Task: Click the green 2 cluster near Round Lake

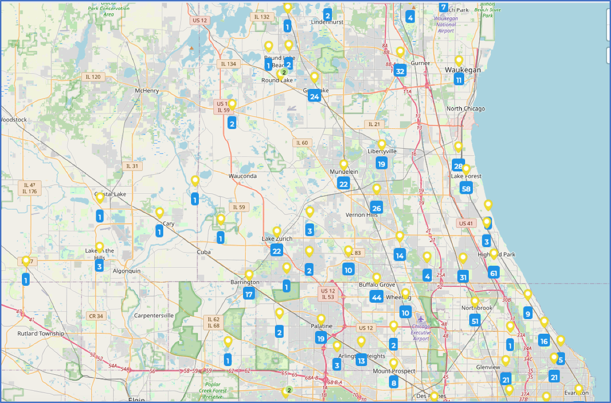Action: tap(284, 72)
